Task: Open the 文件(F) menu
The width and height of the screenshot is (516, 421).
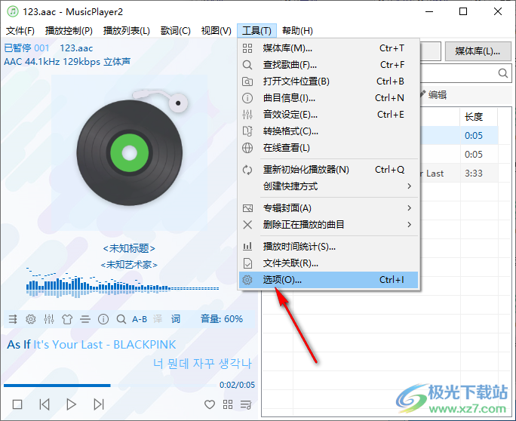Action: click(20, 31)
